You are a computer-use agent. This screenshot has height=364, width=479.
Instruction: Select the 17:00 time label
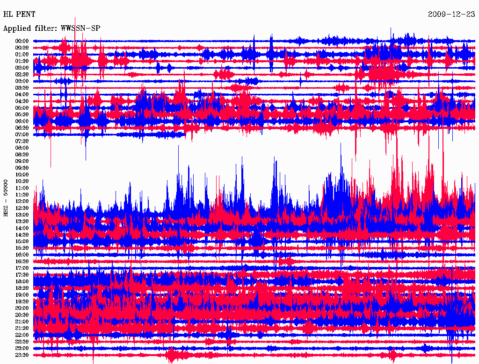22,268
